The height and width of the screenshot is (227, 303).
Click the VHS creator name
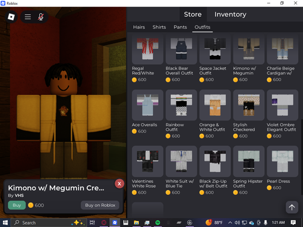tap(19, 196)
